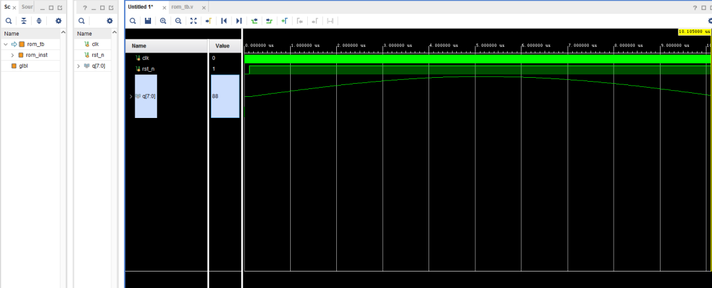
Task: Click the swap cursors icon
Action: pyautogui.click(x=330, y=21)
